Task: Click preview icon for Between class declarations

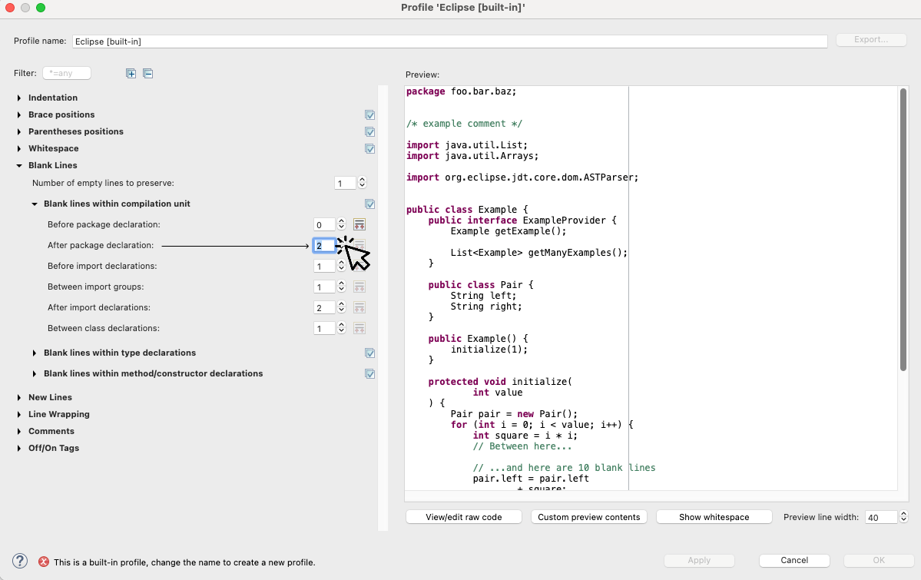Action: point(359,328)
